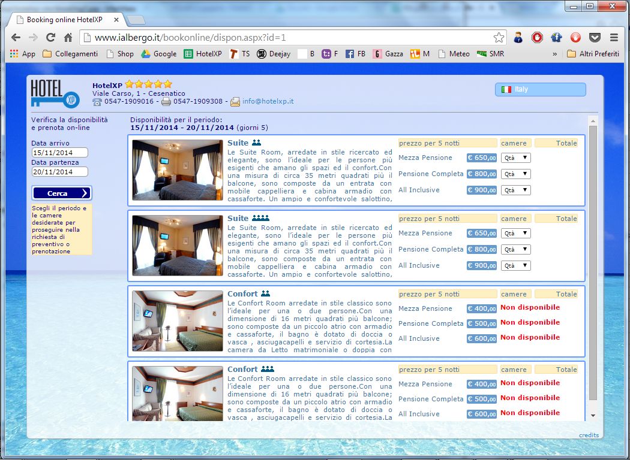Open the Deejay bookmark
630x460 pixels.
click(x=274, y=54)
